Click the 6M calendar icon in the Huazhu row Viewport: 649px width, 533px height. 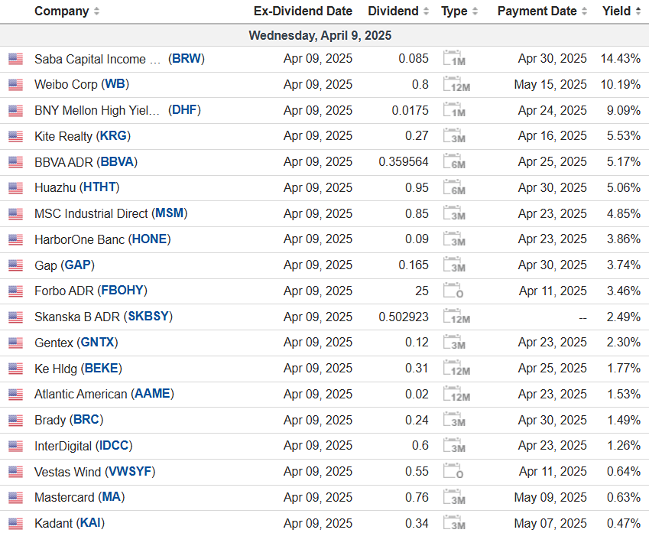pos(454,187)
